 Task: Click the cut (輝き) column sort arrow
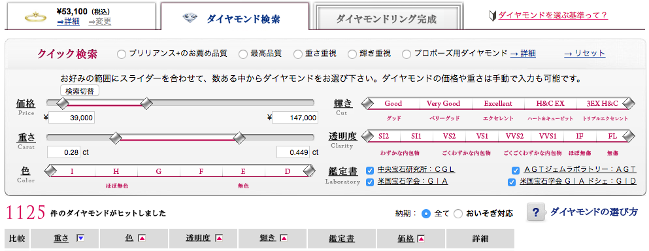(x=284, y=238)
